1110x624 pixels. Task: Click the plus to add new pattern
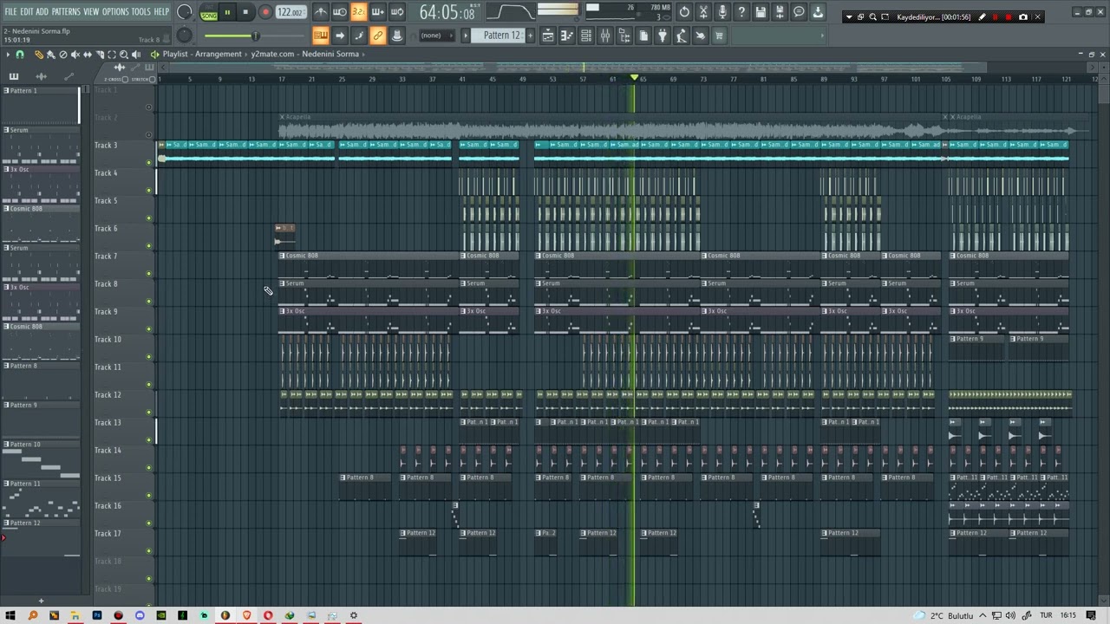[530, 36]
